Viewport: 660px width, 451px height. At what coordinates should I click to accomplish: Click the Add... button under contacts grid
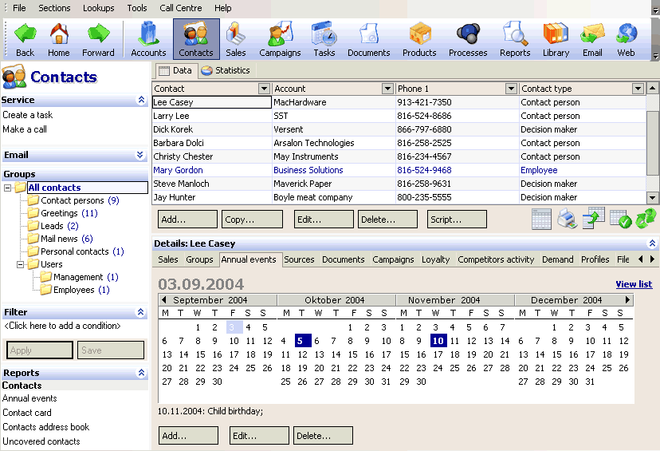188,220
